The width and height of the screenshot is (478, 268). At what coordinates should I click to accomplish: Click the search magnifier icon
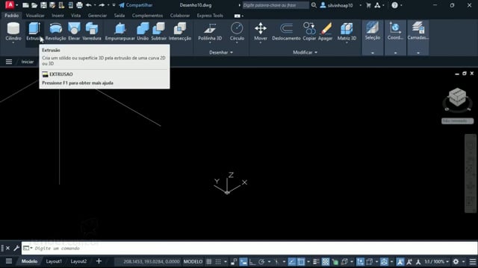(x=314, y=5)
